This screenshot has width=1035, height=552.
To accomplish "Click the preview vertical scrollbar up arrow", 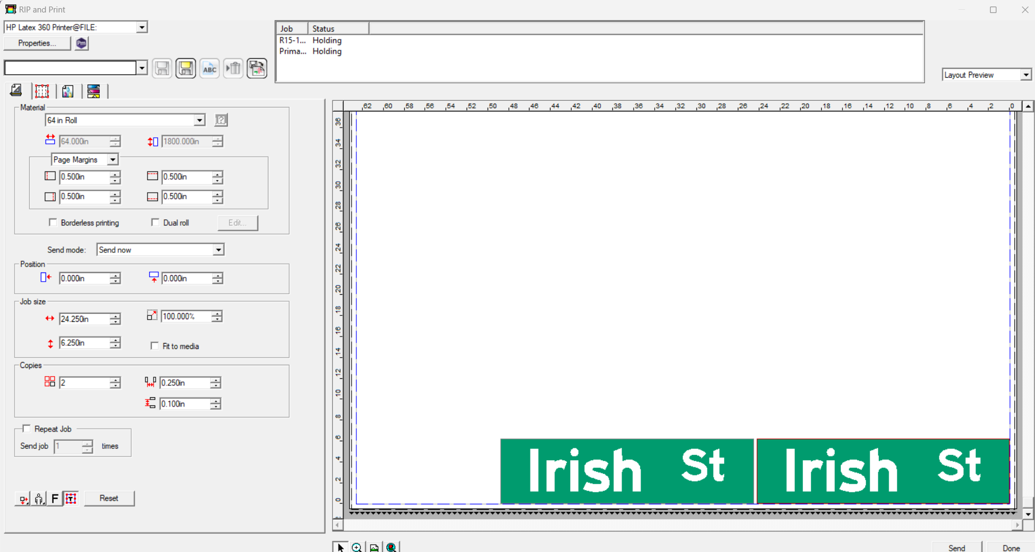I will click(x=1028, y=106).
